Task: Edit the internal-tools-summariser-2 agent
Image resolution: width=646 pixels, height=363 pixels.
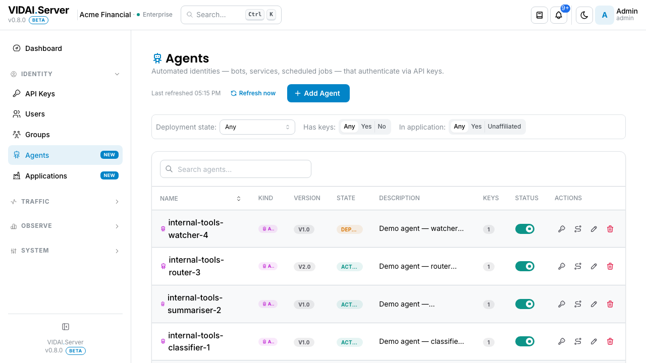Action: click(594, 304)
